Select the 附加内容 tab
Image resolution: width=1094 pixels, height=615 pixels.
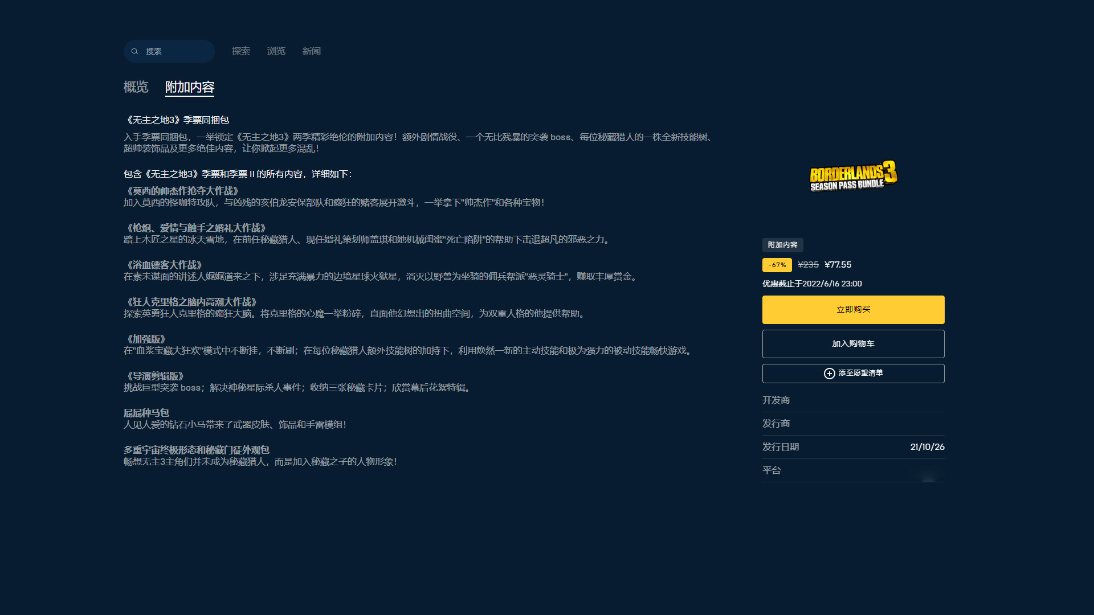(x=190, y=87)
